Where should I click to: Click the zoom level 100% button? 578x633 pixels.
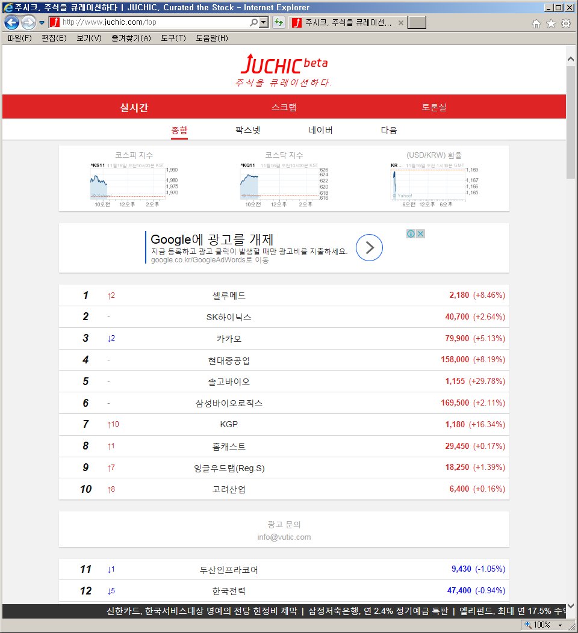(538, 625)
